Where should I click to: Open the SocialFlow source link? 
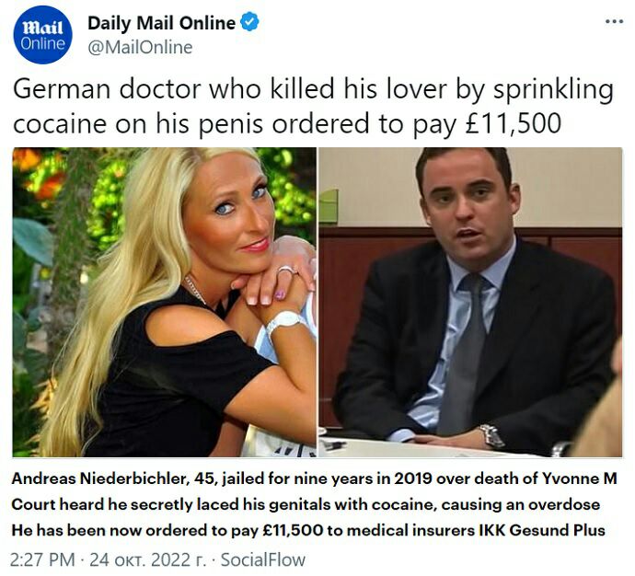263,559
